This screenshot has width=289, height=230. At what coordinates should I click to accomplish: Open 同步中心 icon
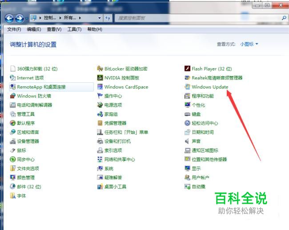(13, 159)
